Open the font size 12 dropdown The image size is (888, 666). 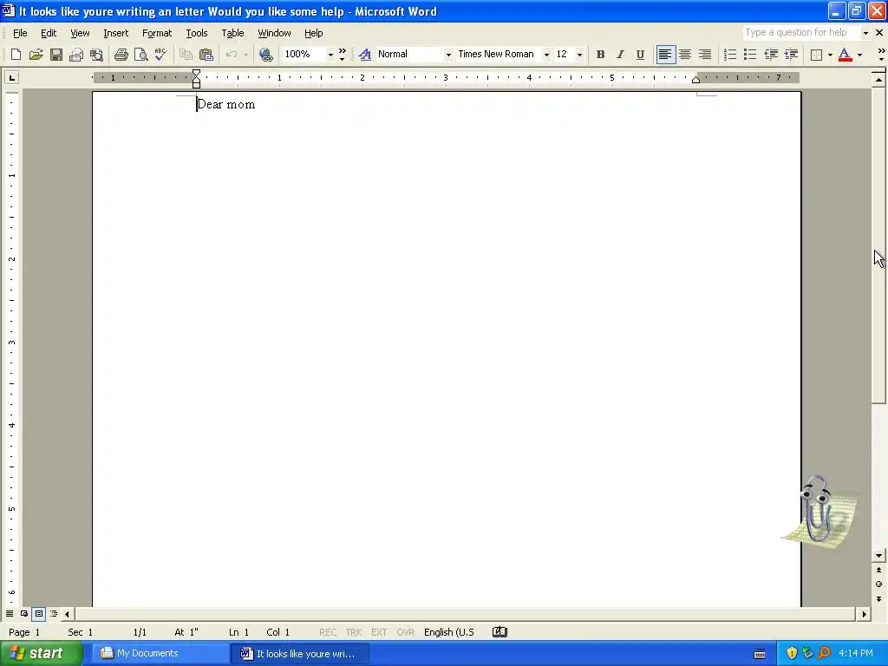click(x=579, y=55)
